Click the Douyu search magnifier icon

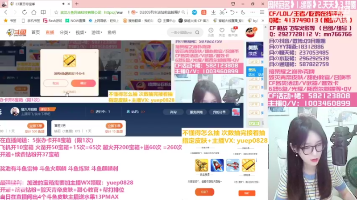197,32
